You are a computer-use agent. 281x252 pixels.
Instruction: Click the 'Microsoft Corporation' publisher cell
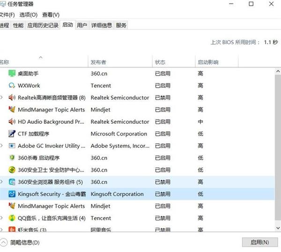coord(119,134)
